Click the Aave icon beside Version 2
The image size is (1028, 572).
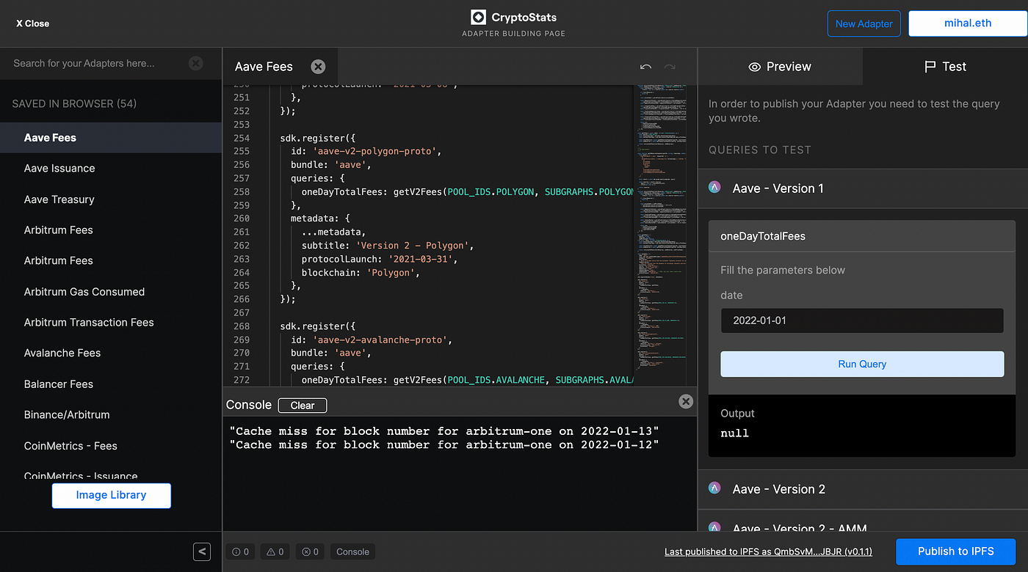(714, 488)
